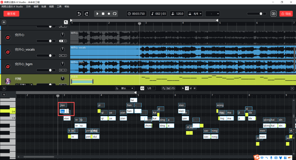296x160 pixels.
Task: Expand the 默认 voice preset dropdown
Action: tap(125, 88)
